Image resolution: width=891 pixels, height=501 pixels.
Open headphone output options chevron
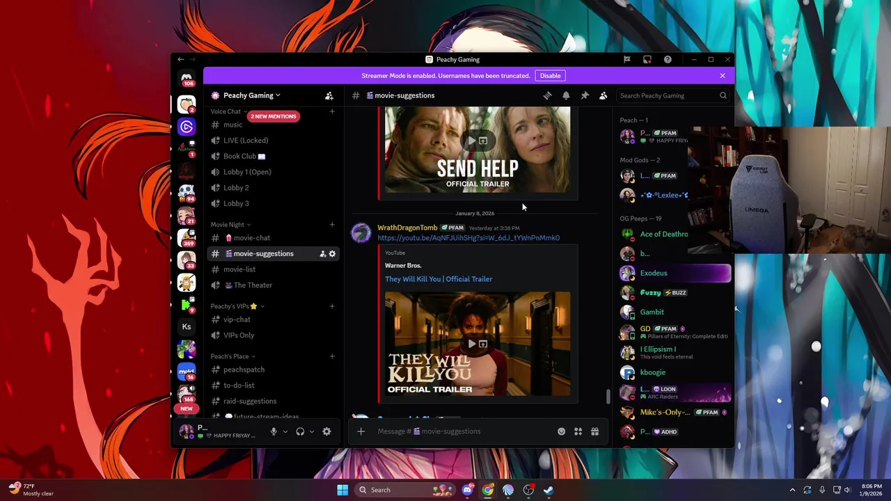[x=312, y=431]
